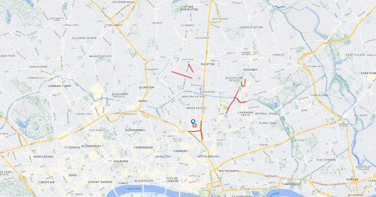Select the Angel neighbourhood label

(143, 101)
